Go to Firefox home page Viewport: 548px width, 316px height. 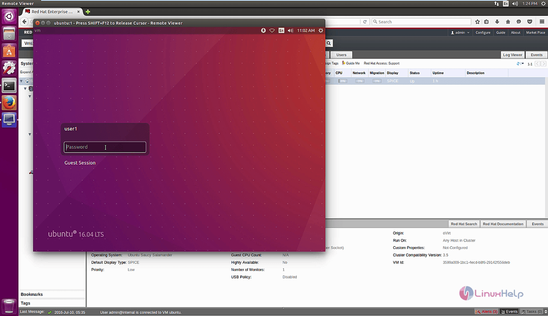[508, 22]
